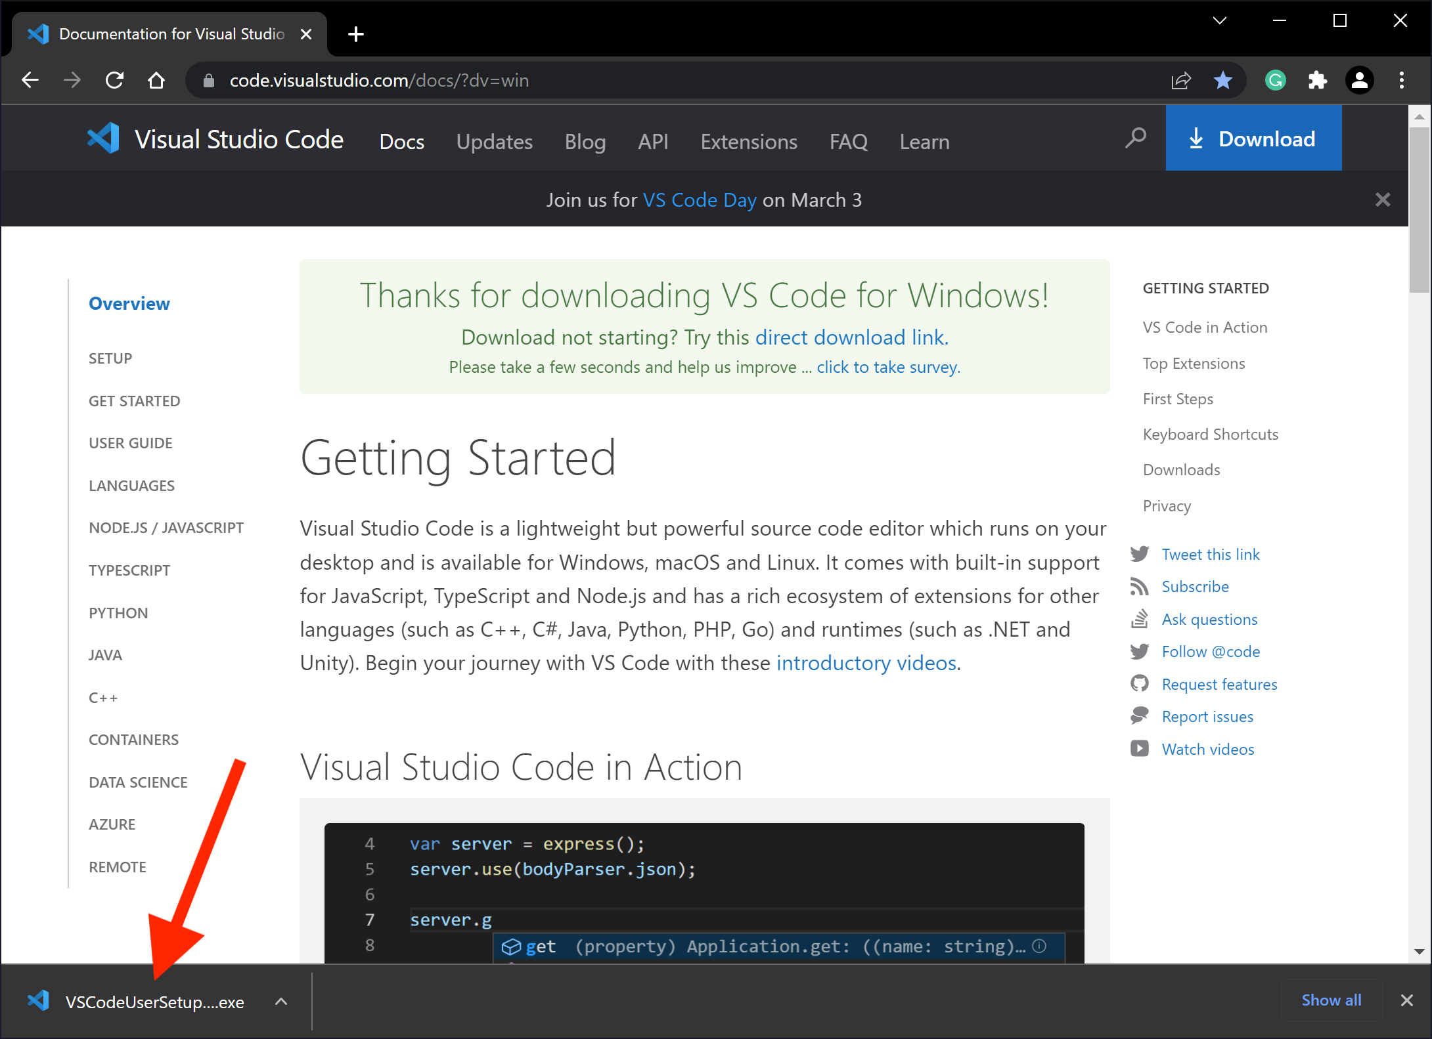Share this page using the share icon
The width and height of the screenshot is (1432, 1039).
pos(1180,80)
